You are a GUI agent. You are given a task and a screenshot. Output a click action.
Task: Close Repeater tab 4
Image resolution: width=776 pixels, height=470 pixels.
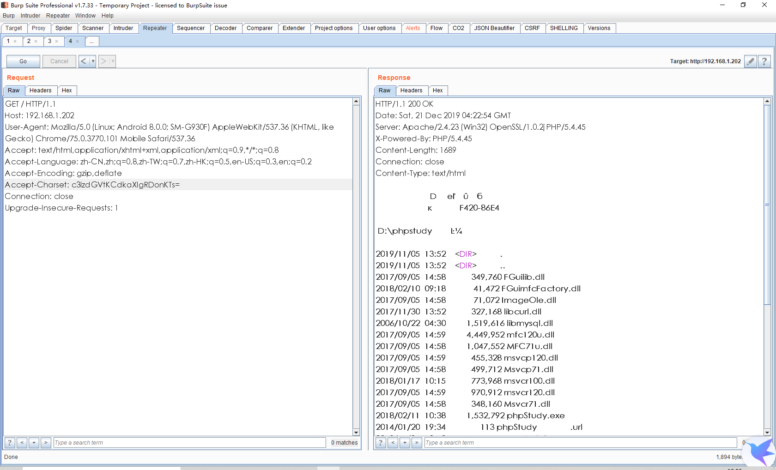coord(78,42)
